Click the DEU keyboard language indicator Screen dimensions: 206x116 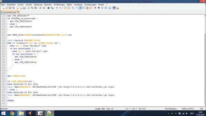click(192, 113)
